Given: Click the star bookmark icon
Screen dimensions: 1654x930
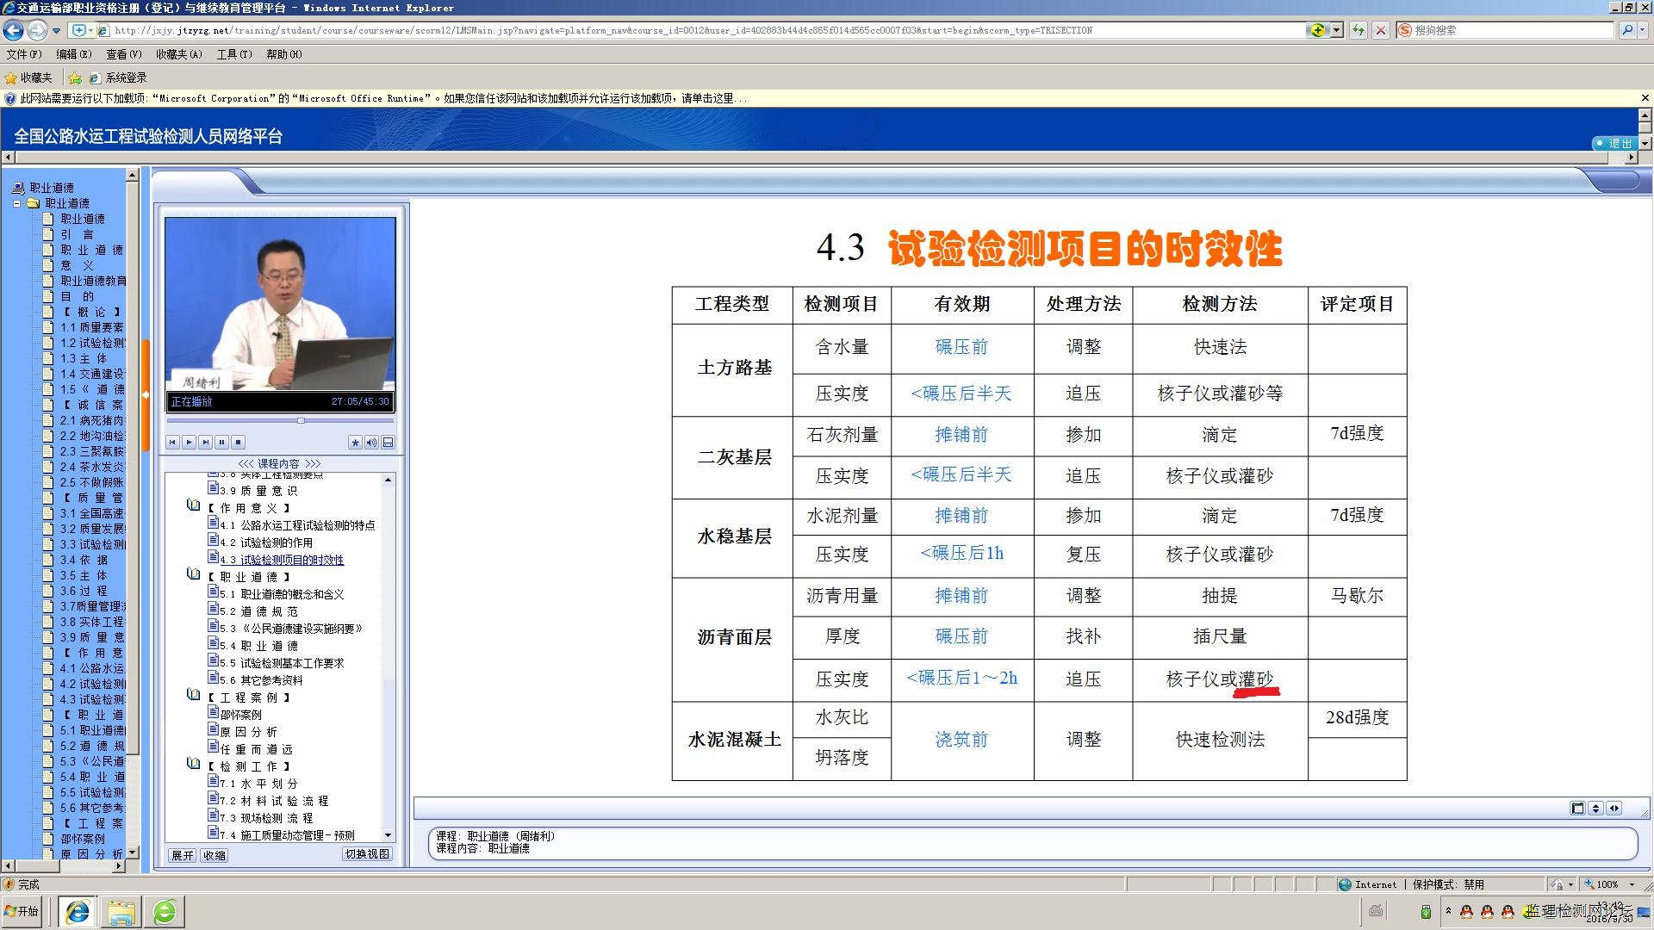Looking at the screenshot, I should pyautogui.click(x=355, y=443).
